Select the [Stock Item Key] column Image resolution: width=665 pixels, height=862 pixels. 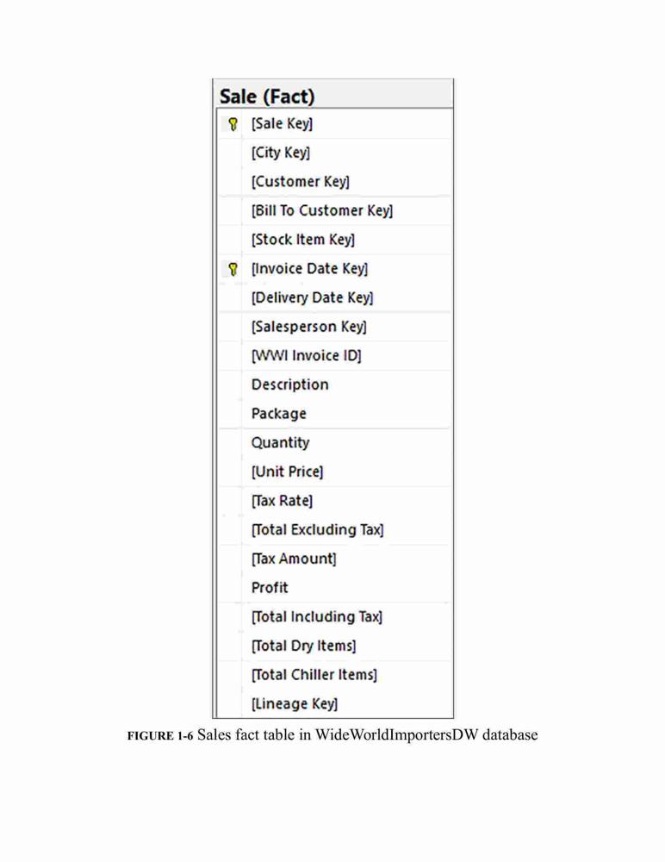(335, 240)
